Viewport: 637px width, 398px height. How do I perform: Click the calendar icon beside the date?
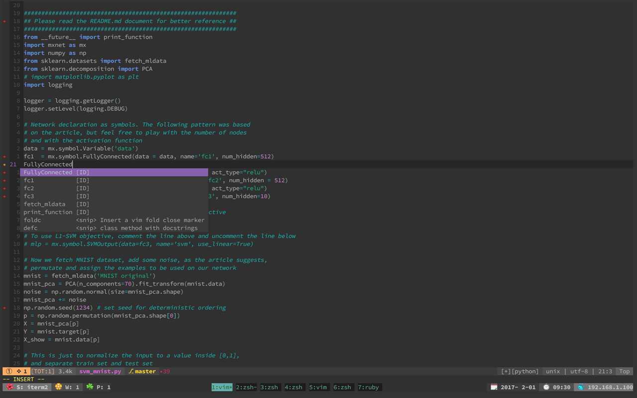(494, 387)
